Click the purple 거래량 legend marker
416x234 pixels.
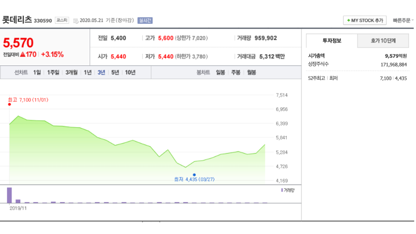pyautogui.click(x=282, y=190)
